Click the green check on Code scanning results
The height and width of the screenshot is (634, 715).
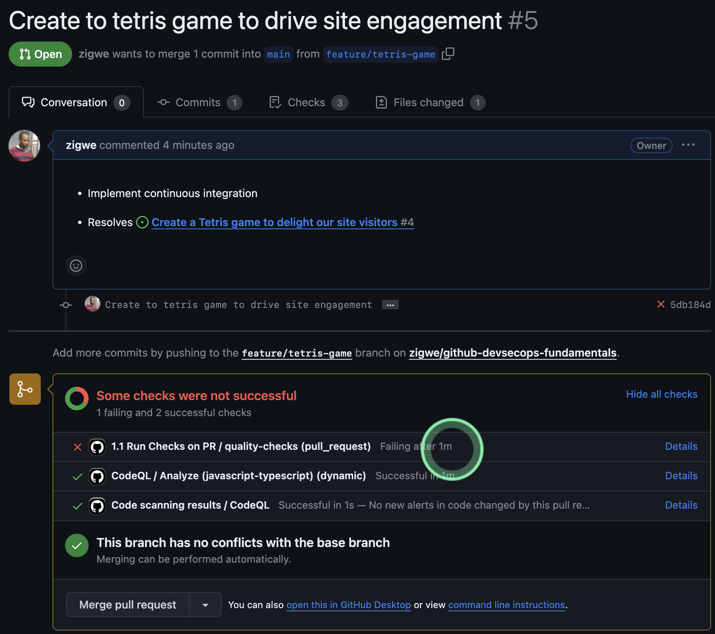[78, 506]
